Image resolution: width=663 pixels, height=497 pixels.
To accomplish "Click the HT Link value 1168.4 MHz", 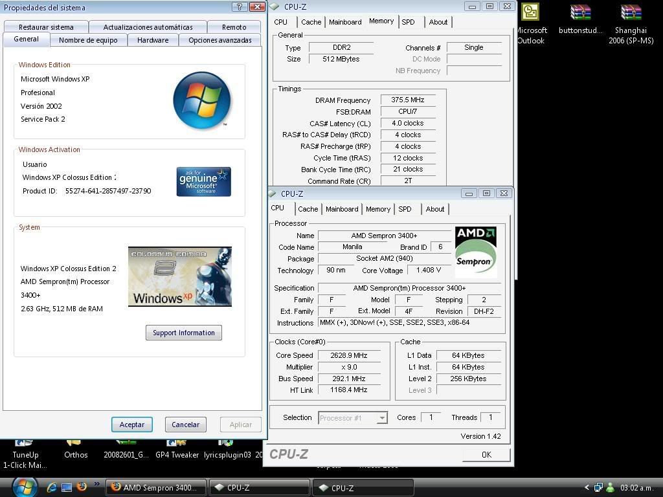I will tap(349, 390).
